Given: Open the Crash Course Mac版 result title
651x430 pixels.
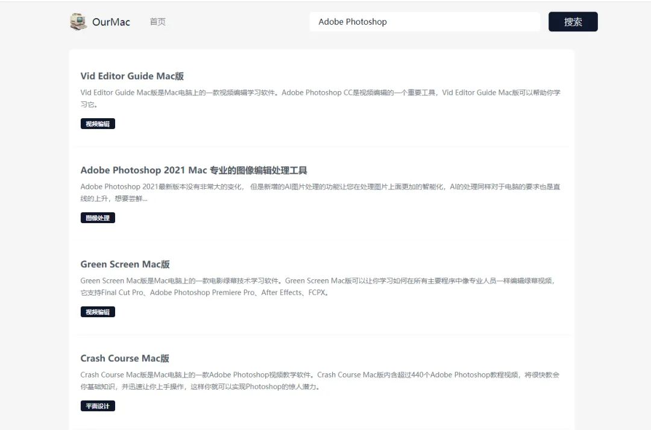Looking at the screenshot, I should point(125,359).
